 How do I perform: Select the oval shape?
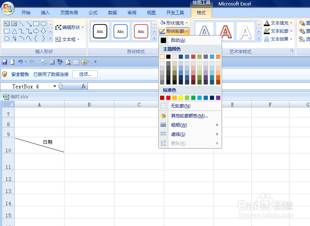point(43,24)
